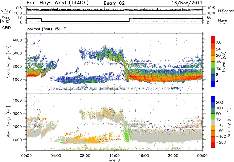Click the Nave legend label

[x=223, y=20]
